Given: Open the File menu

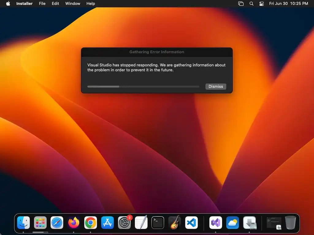Looking at the screenshot, I should coord(42,3).
